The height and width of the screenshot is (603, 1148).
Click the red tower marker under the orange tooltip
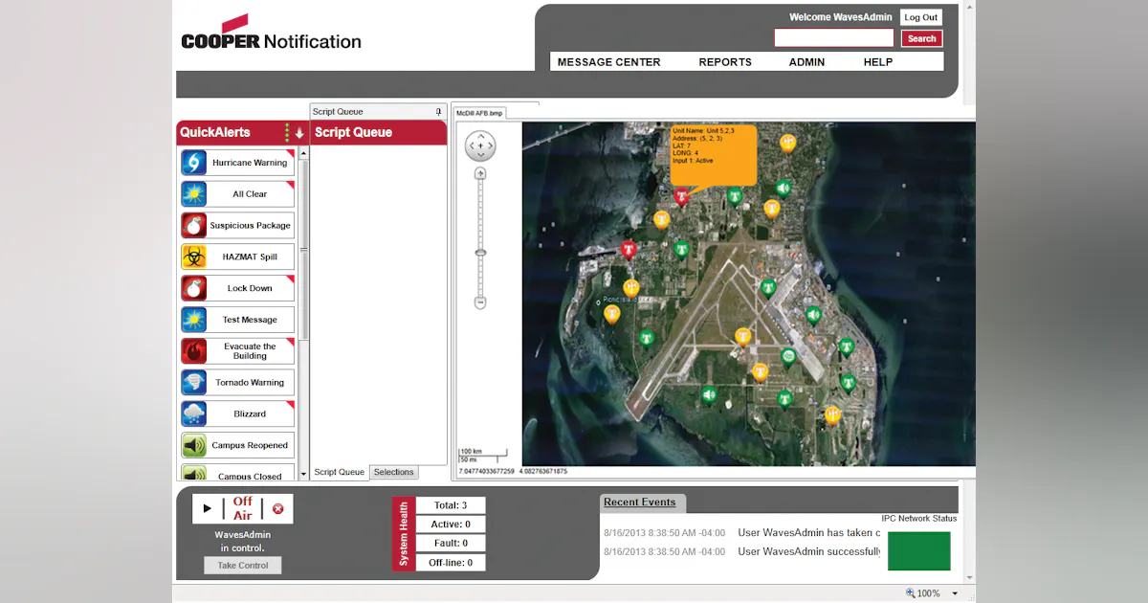click(x=681, y=197)
